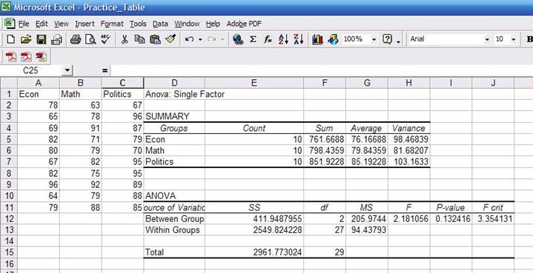Toggle Bold formatting button
533x273 pixels.
pos(529,39)
